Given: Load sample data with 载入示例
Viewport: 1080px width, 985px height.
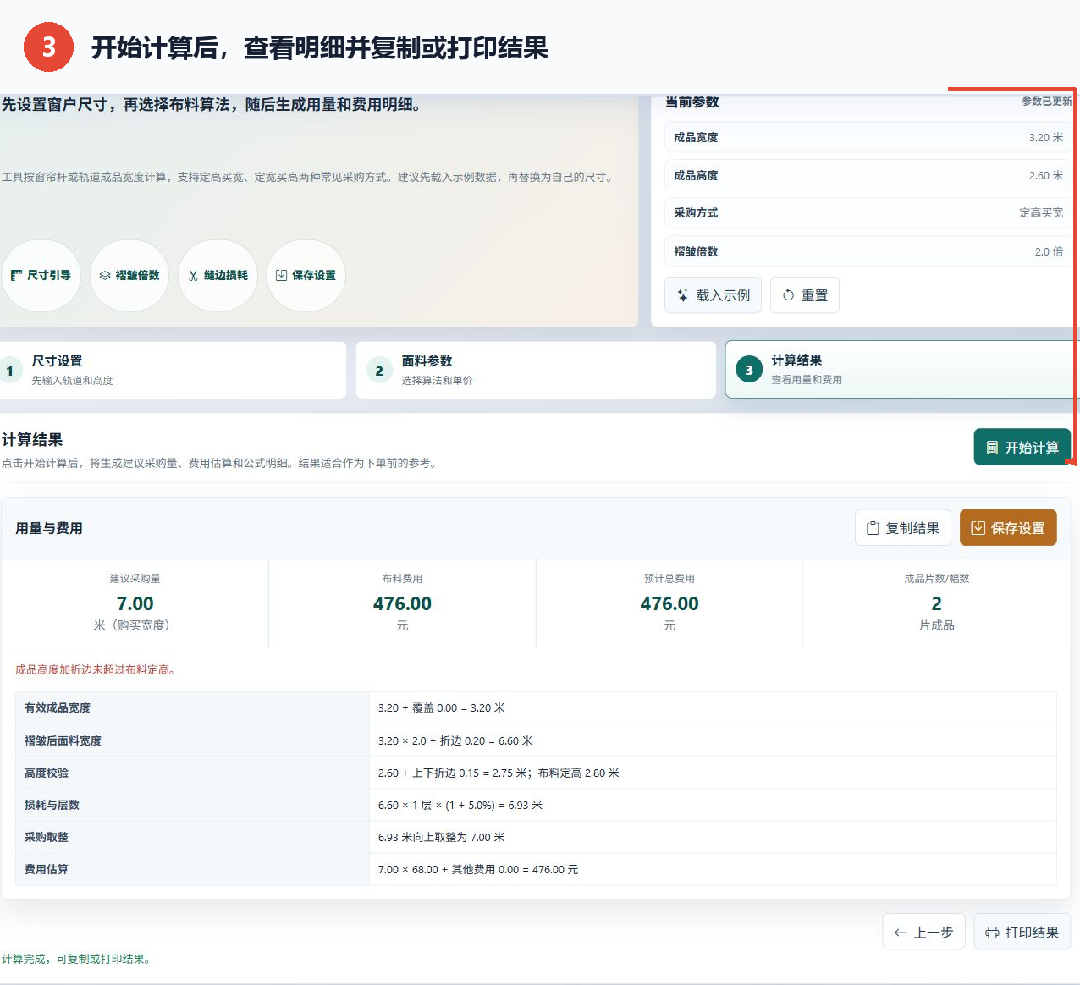Looking at the screenshot, I should [714, 295].
